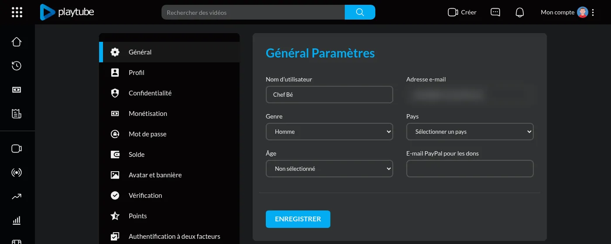Focus the blurred Adresse e-mail field

pyautogui.click(x=470, y=95)
